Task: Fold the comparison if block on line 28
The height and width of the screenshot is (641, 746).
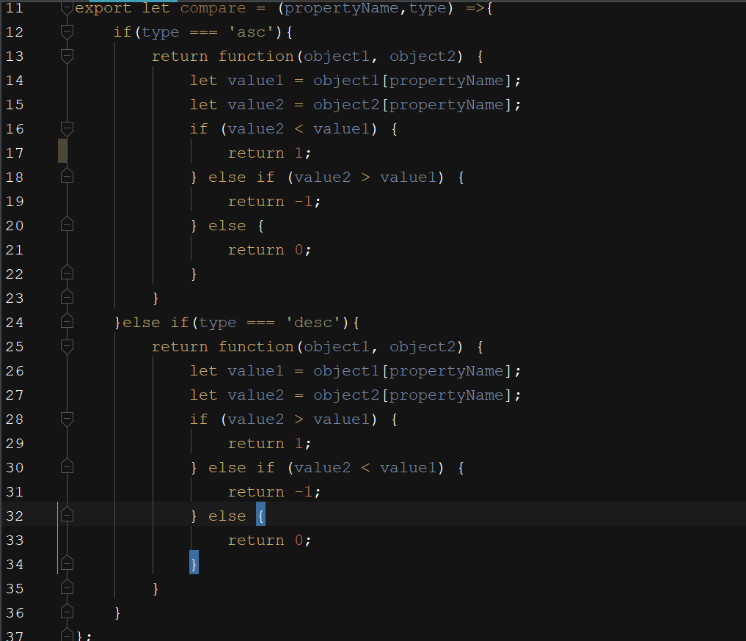Action: (x=66, y=419)
